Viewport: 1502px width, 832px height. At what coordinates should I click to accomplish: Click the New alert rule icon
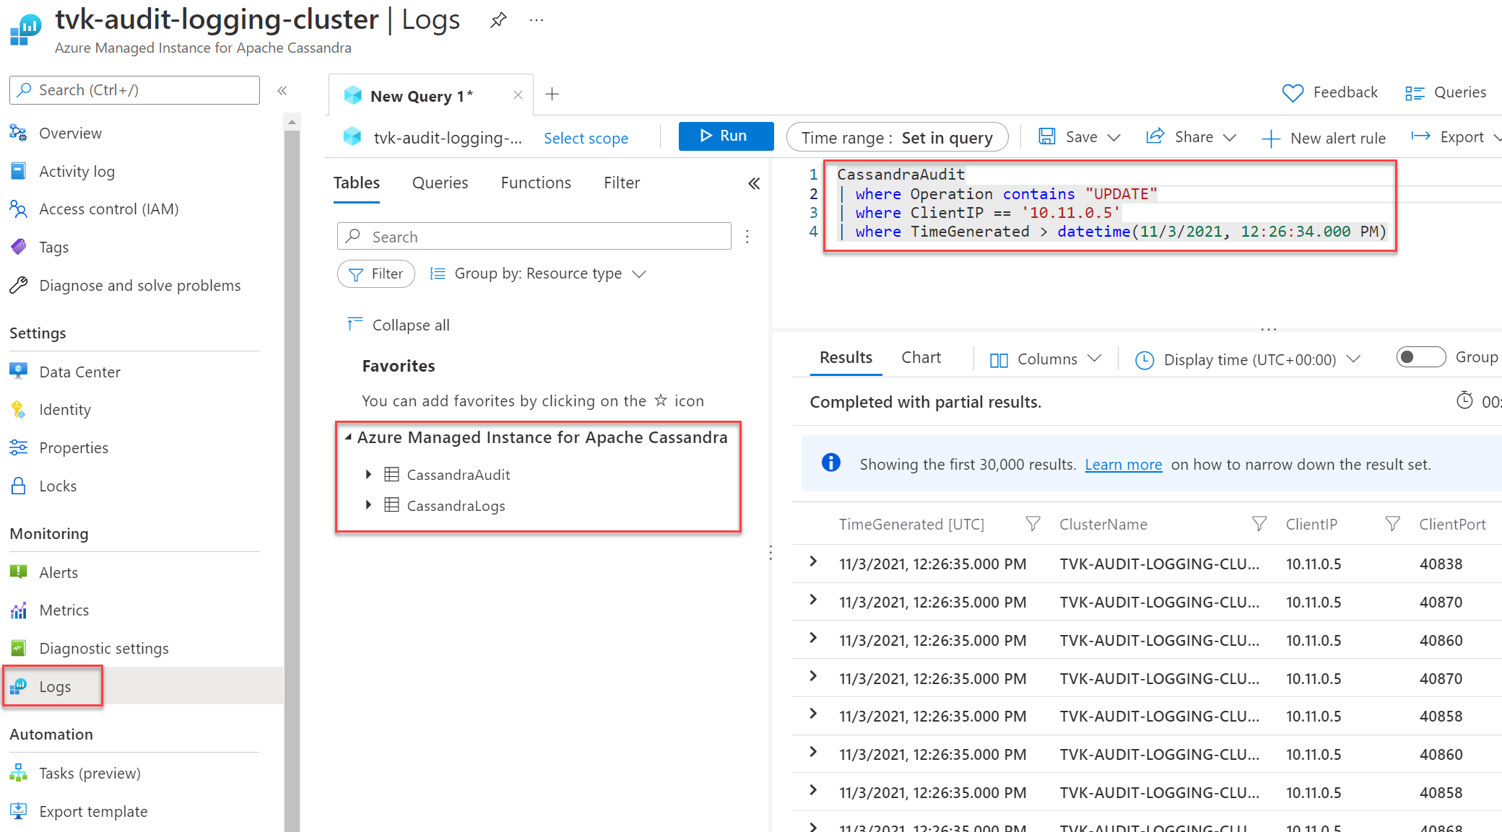[1323, 137]
